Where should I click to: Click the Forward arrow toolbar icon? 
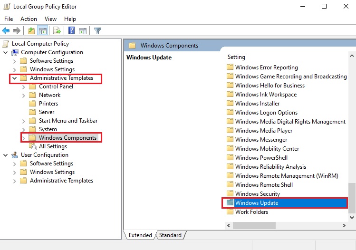[x=17, y=30]
